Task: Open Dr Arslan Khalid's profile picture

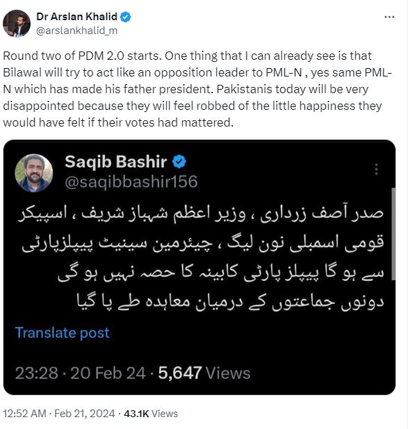Action: [17, 23]
